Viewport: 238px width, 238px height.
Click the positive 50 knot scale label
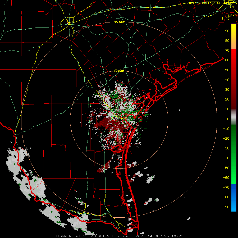coord(227,70)
